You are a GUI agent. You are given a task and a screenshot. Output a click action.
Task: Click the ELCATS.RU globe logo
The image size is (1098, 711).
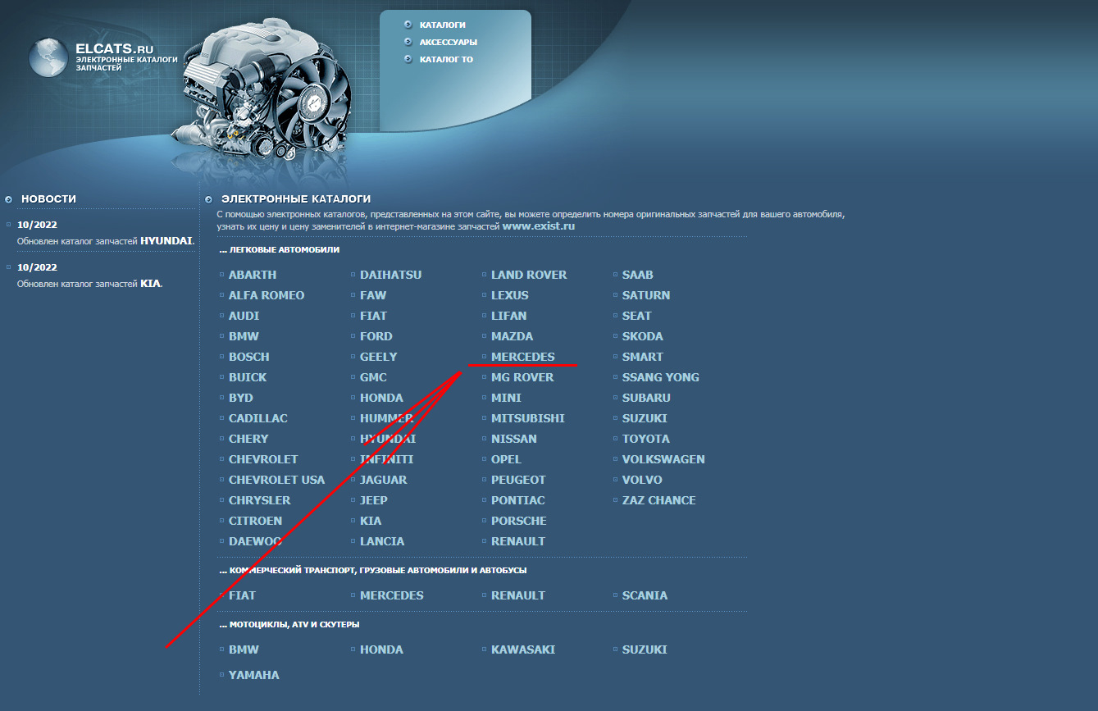(48, 58)
